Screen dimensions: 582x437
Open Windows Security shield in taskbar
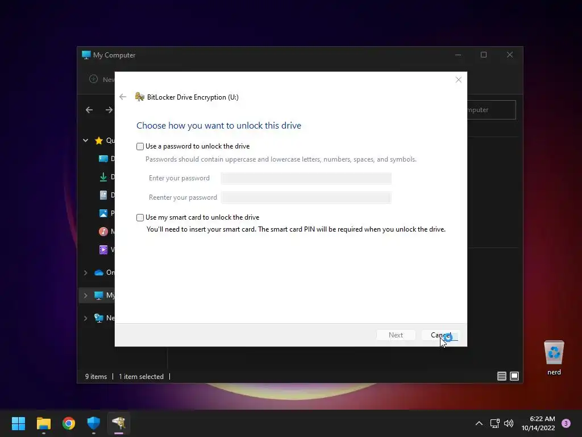(x=94, y=423)
